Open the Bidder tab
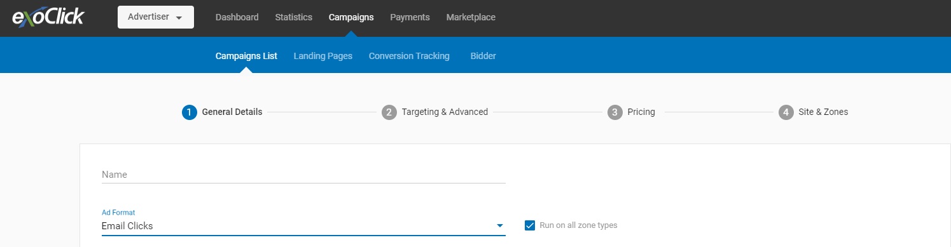The width and height of the screenshot is (951, 247). (x=483, y=56)
